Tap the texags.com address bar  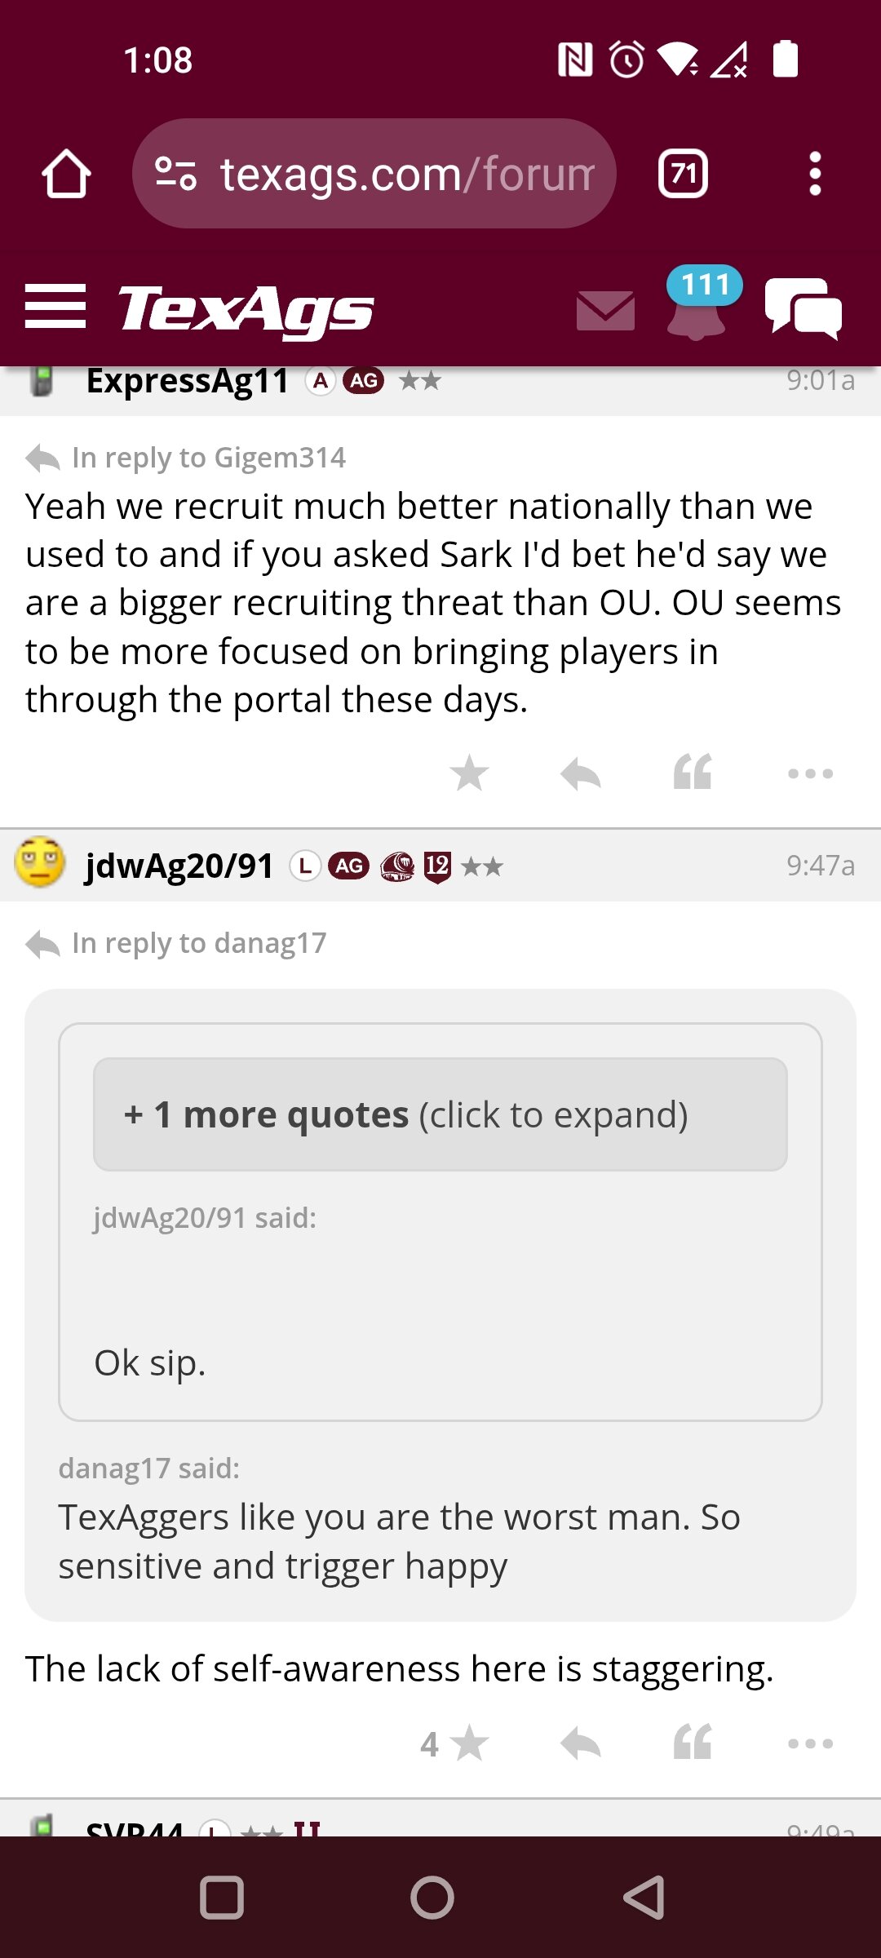click(374, 174)
